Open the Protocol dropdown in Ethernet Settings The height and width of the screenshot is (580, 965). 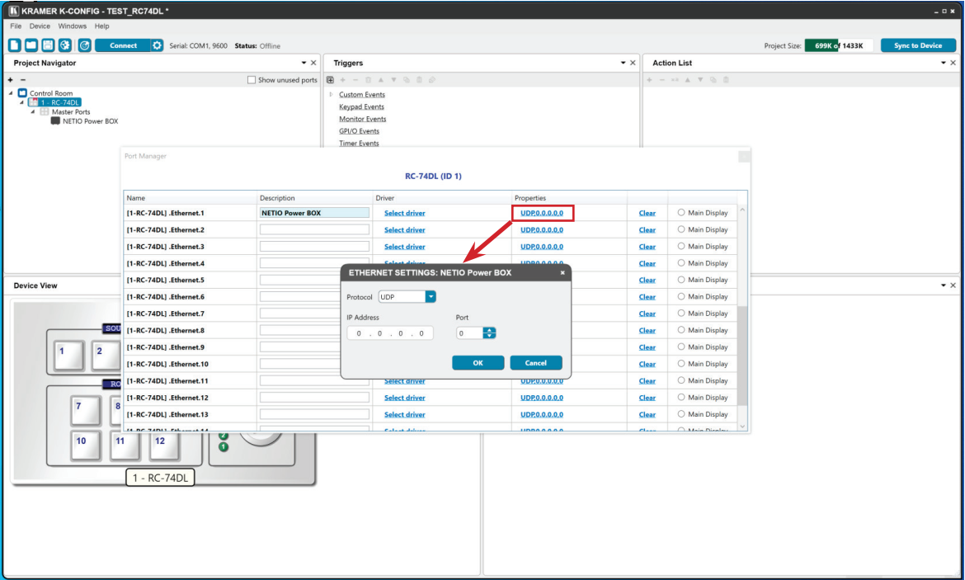pyautogui.click(x=431, y=297)
